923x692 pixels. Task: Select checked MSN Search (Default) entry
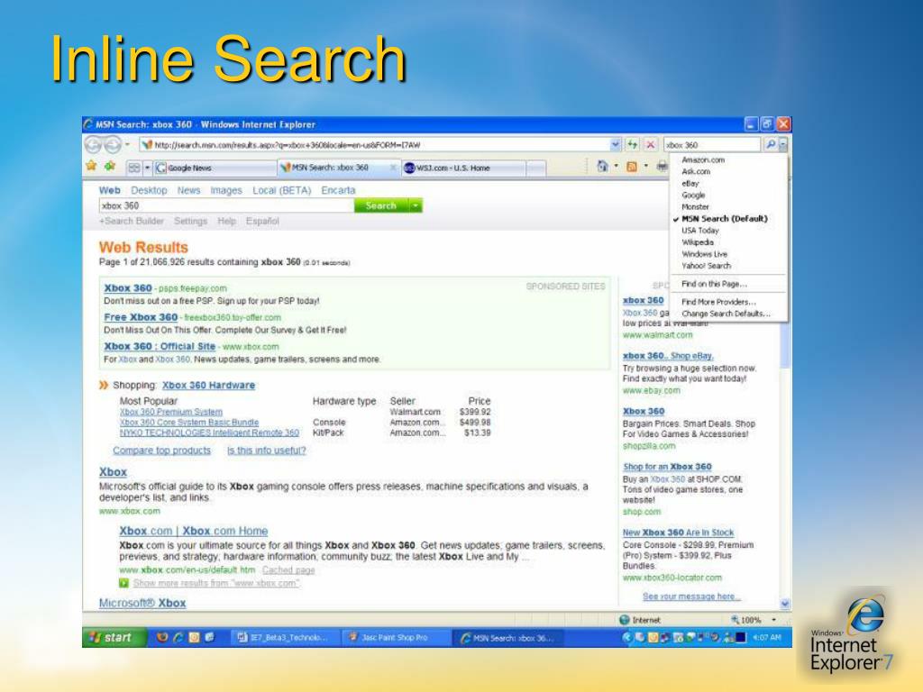(x=725, y=219)
